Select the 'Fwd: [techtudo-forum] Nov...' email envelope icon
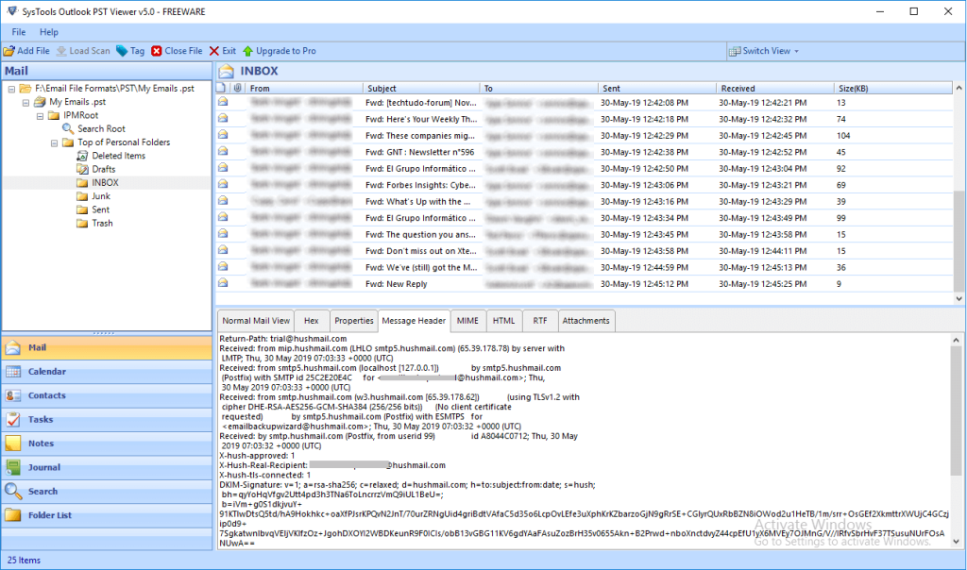The image size is (967, 570). (x=223, y=102)
